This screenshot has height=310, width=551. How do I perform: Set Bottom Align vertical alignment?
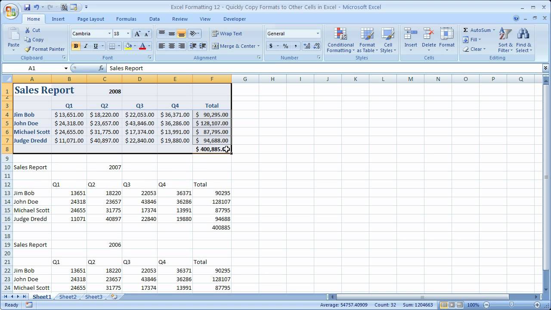181,34
